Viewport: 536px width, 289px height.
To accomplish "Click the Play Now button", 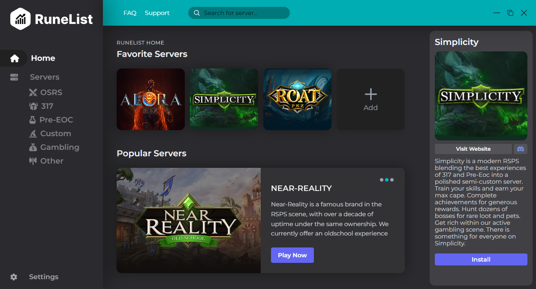I will click(292, 255).
